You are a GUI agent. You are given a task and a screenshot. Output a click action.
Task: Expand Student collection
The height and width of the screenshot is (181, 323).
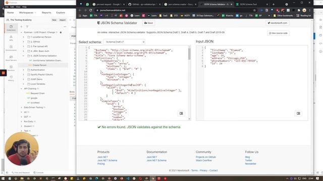pyautogui.click(x=21, y=126)
